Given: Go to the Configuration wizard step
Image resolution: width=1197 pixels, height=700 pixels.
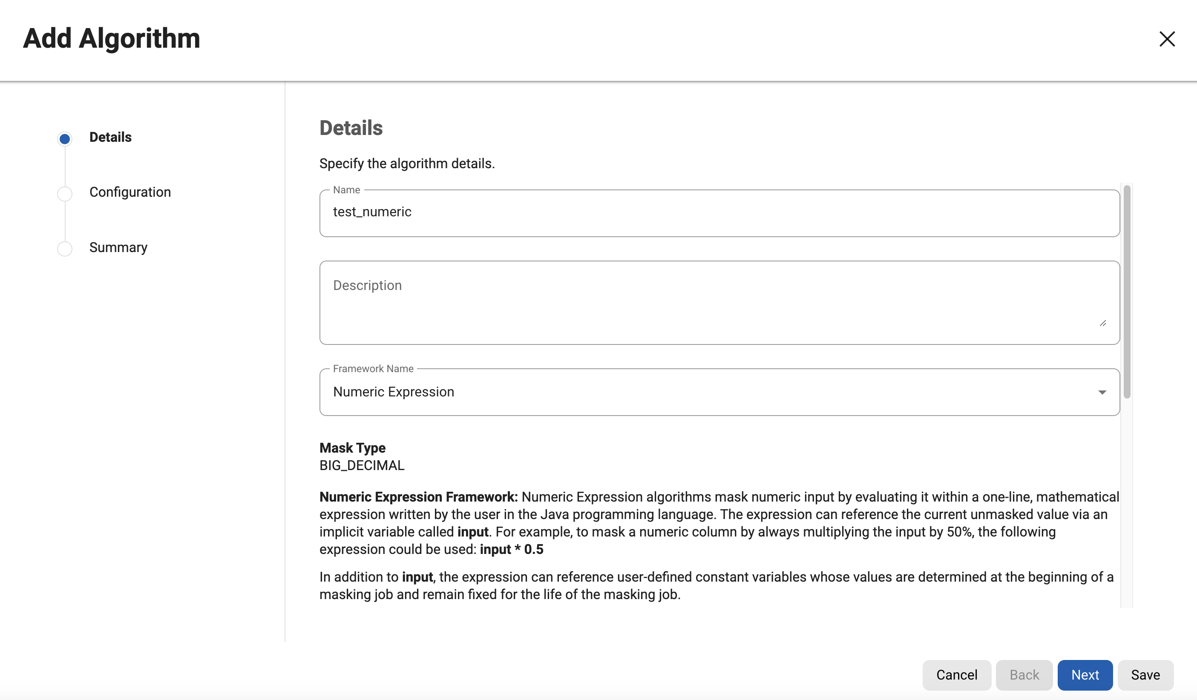Looking at the screenshot, I should 129,192.
